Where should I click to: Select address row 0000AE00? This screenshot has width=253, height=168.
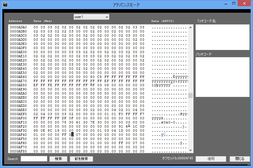(18, 52)
